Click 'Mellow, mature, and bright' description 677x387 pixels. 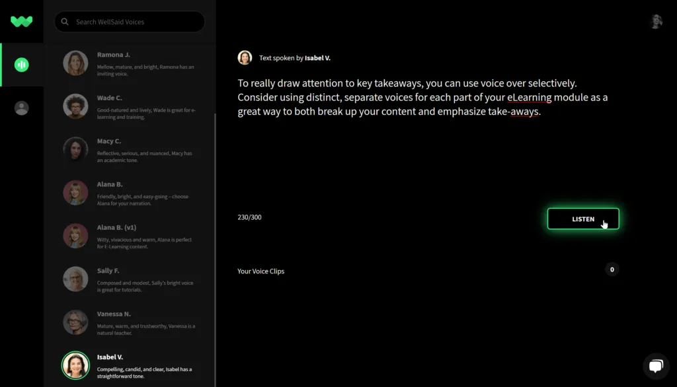pyautogui.click(x=145, y=70)
